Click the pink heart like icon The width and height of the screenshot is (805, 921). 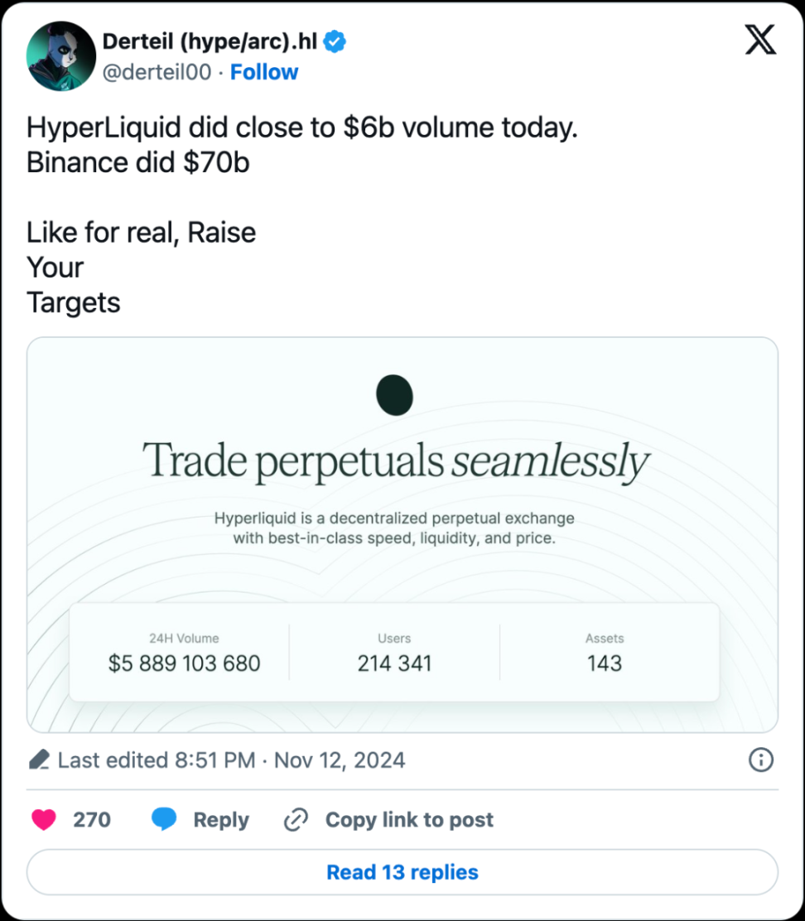coord(44,820)
